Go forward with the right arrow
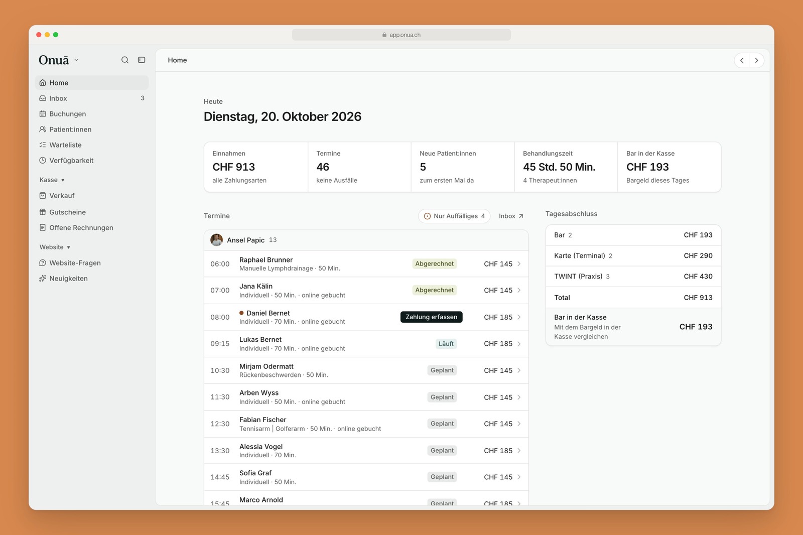This screenshot has height=535, width=803. point(756,60)
